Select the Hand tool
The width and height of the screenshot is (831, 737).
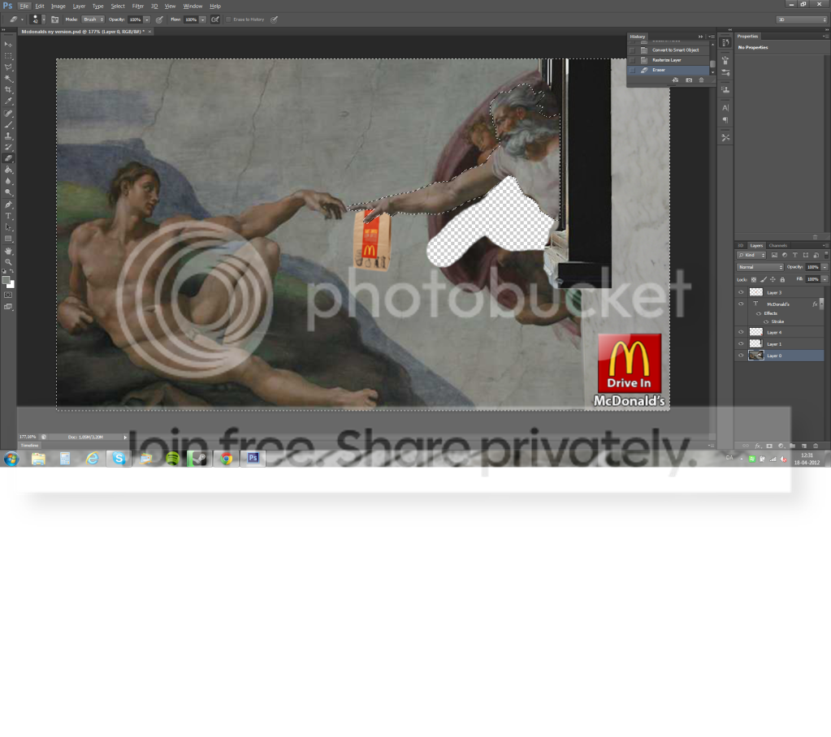8,251
